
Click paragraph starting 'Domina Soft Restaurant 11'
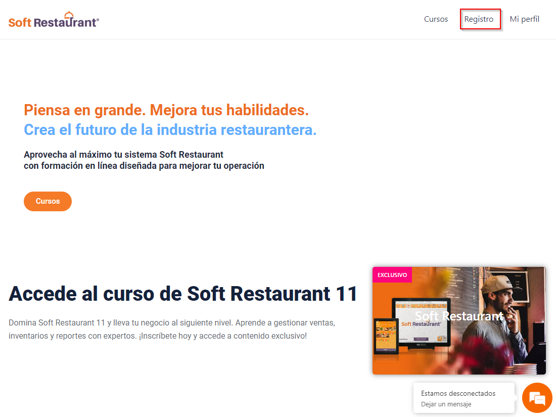coord(172,329)
